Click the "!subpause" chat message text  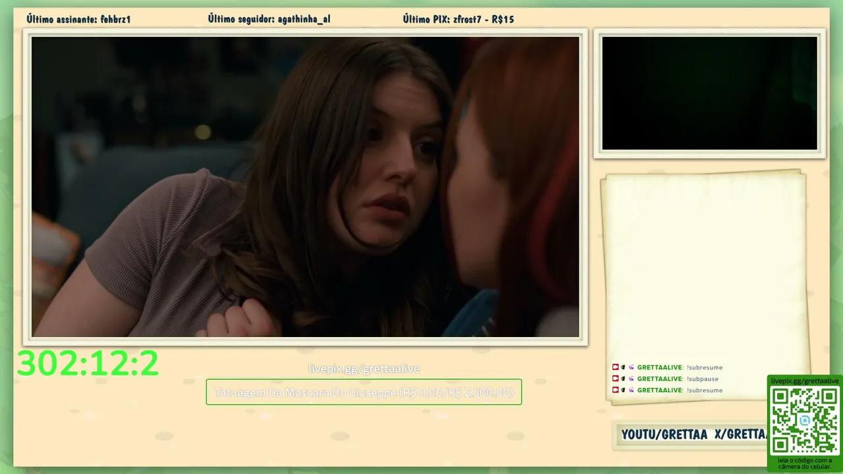[703, 379]
